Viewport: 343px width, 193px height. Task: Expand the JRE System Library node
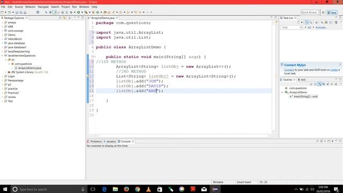click(x=6, y=72)
